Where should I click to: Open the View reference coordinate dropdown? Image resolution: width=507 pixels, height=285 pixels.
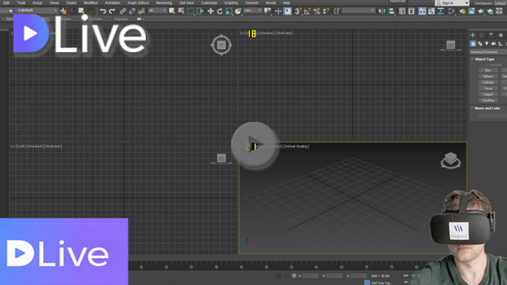(253, 10)
